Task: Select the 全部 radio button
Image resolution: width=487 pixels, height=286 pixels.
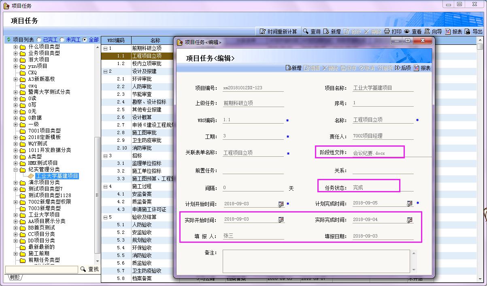Action: pos(85,40)
